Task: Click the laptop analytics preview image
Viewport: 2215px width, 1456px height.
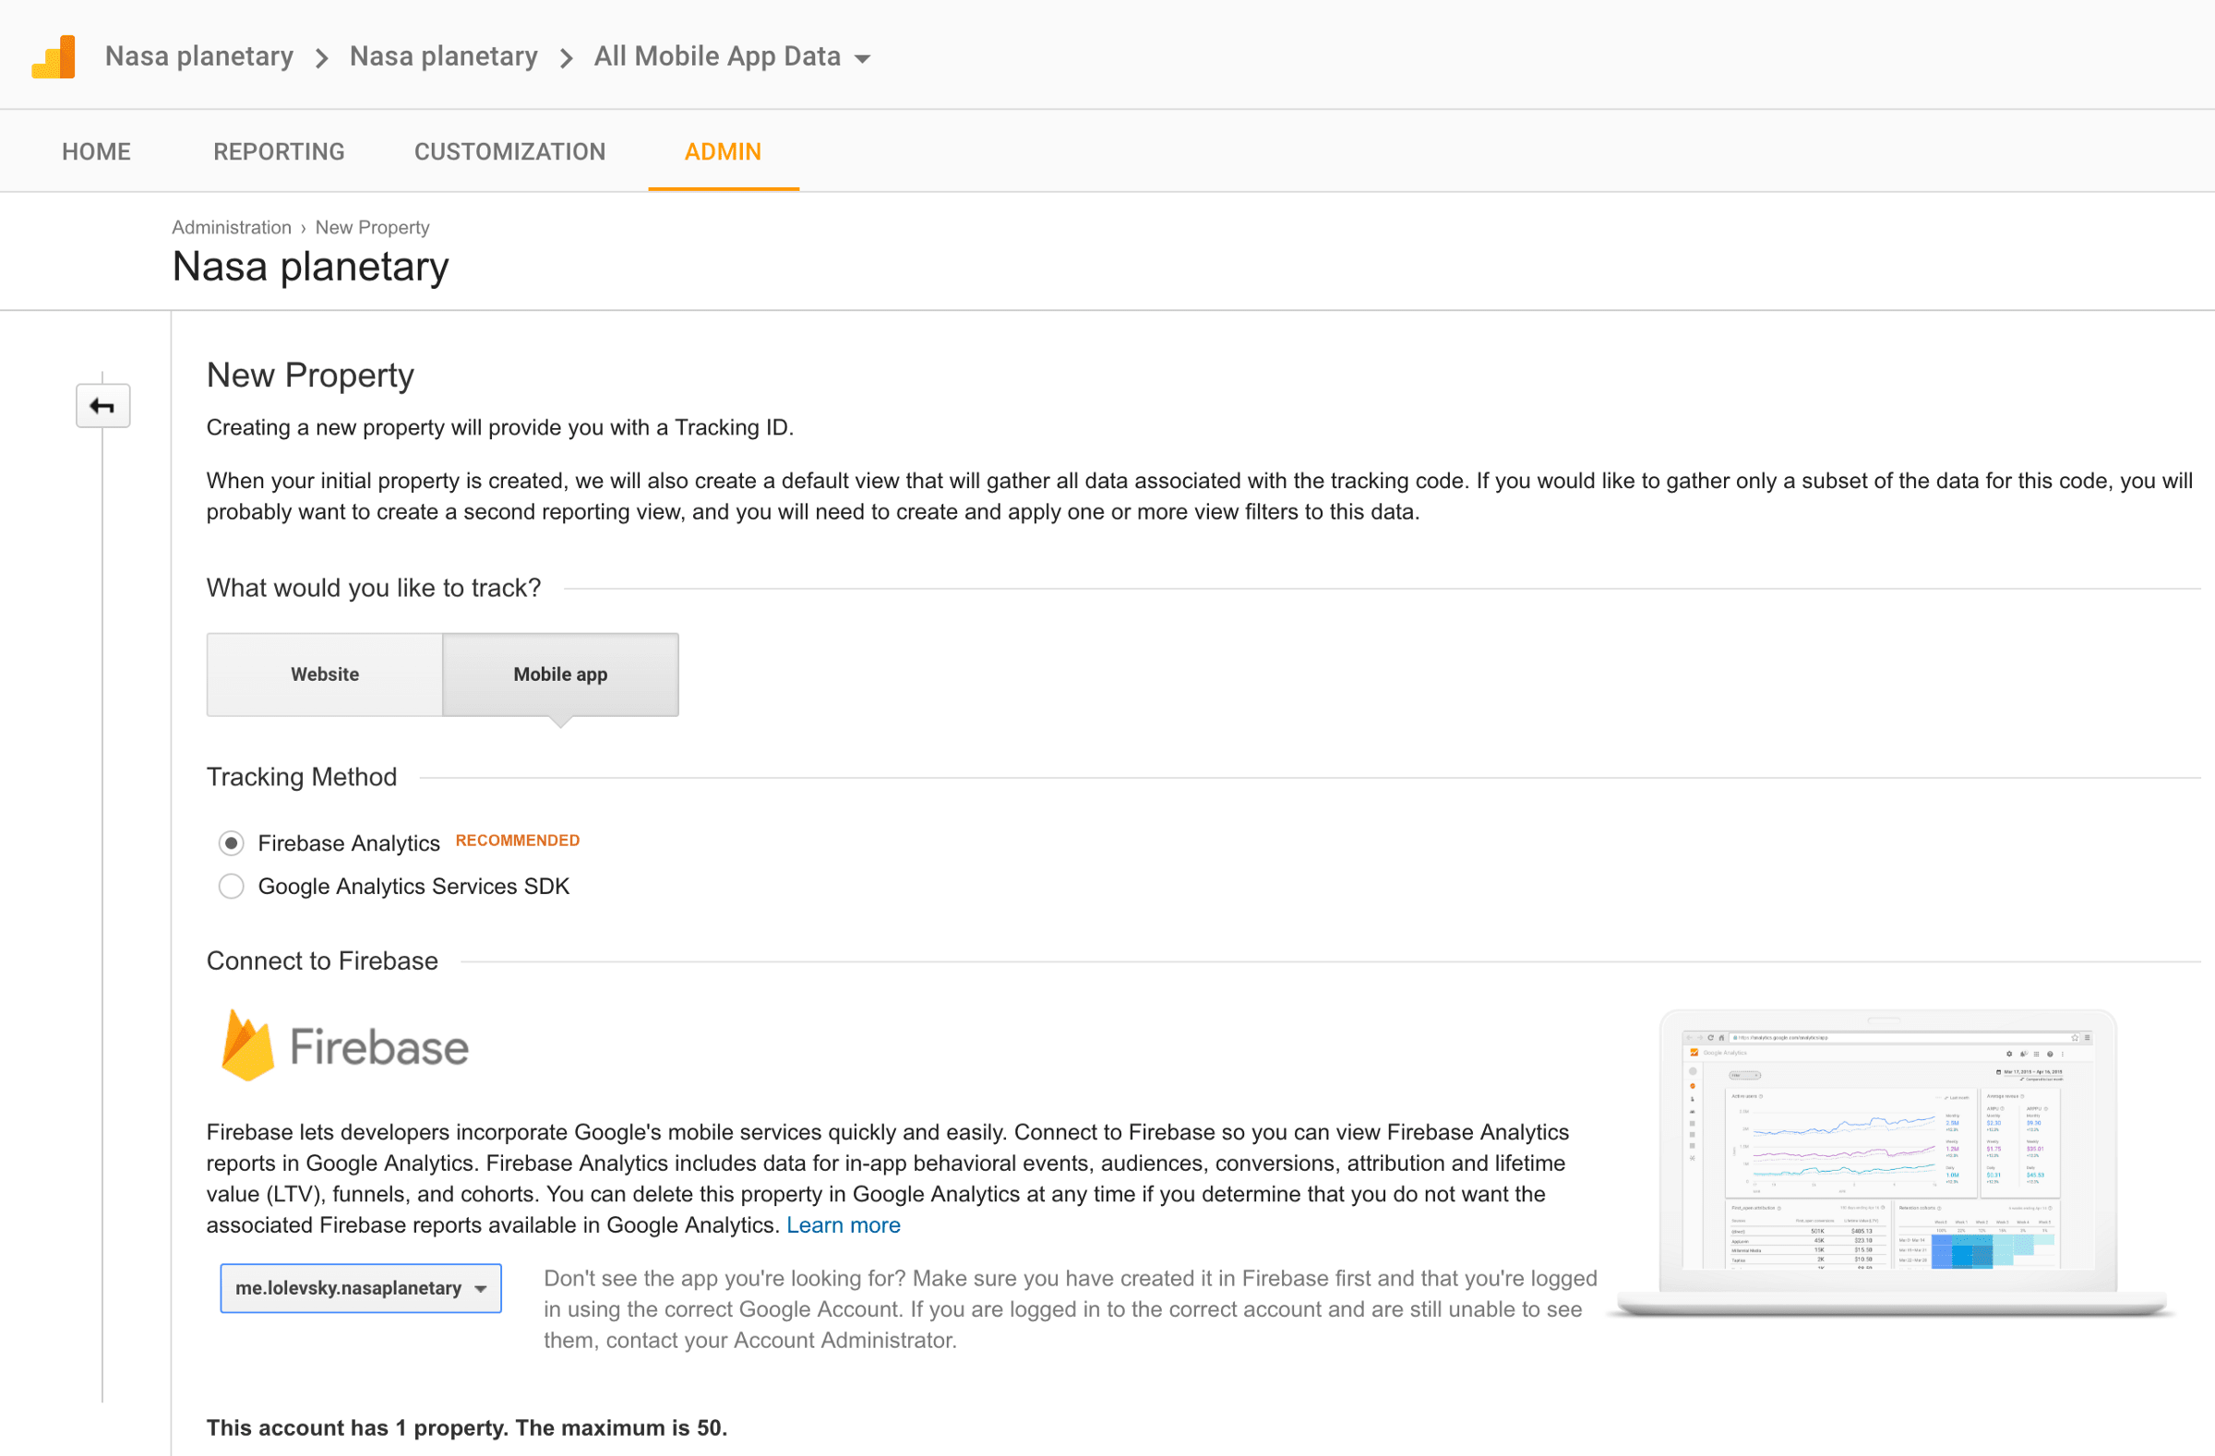Action: pos(1887,1158)
